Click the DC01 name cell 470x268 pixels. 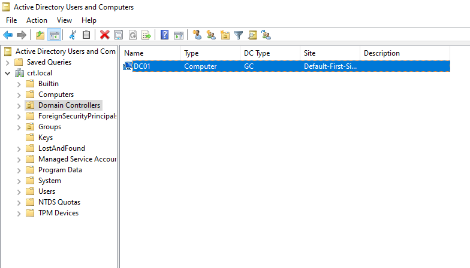pos(141,66)
